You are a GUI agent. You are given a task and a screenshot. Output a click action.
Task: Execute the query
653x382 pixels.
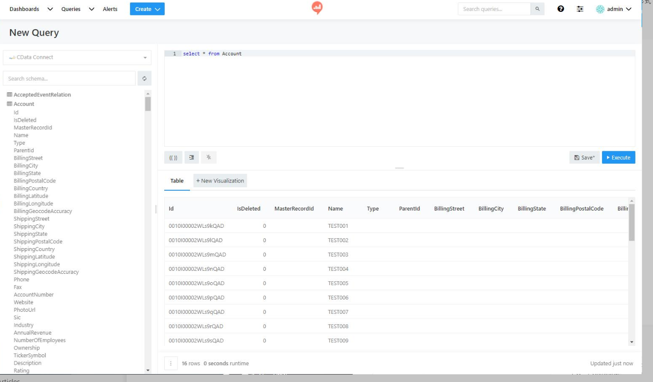[618, 158]
